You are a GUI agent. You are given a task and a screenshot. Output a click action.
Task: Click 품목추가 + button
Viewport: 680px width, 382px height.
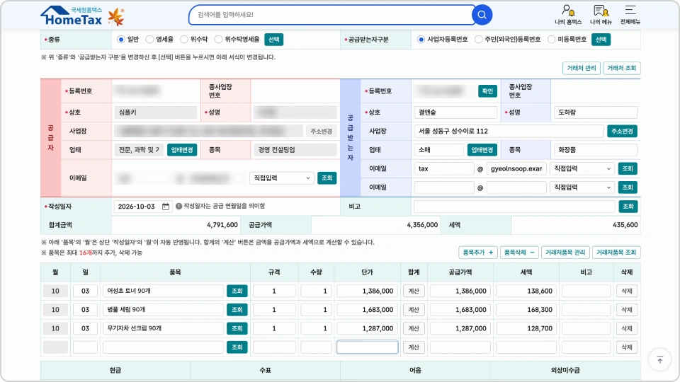point(478,252)
